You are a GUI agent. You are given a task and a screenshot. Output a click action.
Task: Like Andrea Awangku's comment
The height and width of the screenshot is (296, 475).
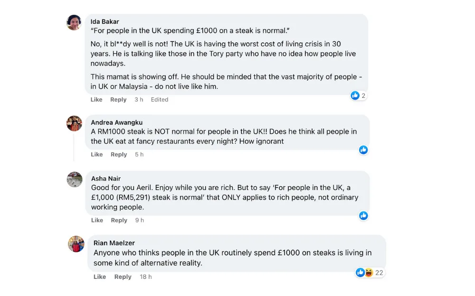click(97, 154)
